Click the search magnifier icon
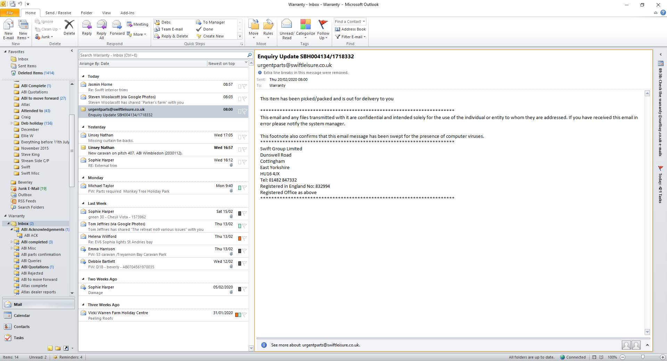Image resolution: width=667 pixels, height=361 pixels. tap(249, 55)
